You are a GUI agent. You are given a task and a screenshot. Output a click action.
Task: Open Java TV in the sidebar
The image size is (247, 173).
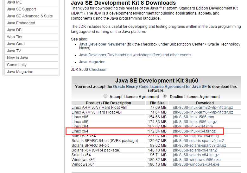tap(14, 51)
